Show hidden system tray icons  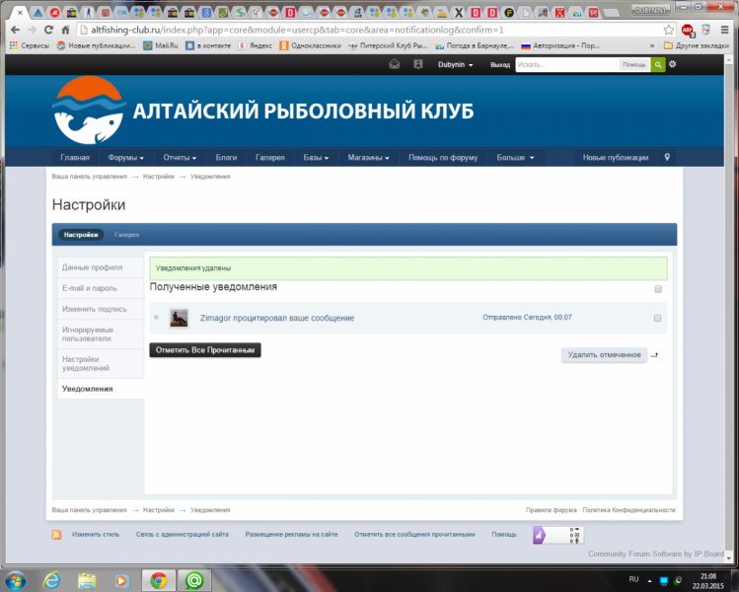point(649,581)
